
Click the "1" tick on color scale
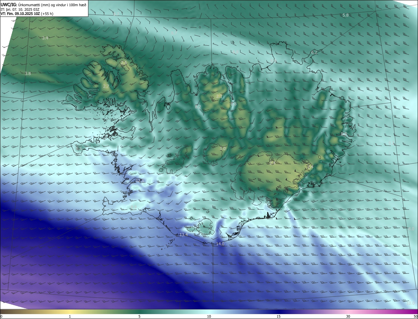point(70,316)
